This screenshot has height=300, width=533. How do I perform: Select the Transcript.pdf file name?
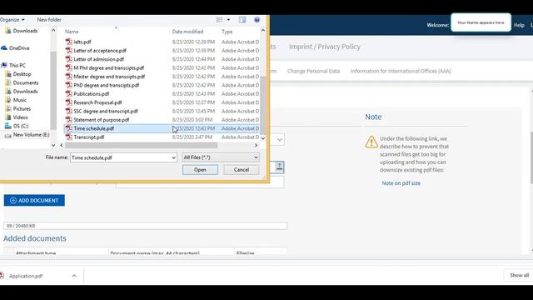click(89, 137)
